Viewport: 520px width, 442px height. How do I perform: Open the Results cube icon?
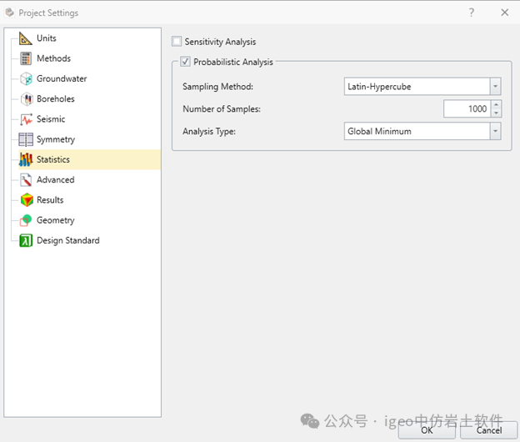pos(26,200)
